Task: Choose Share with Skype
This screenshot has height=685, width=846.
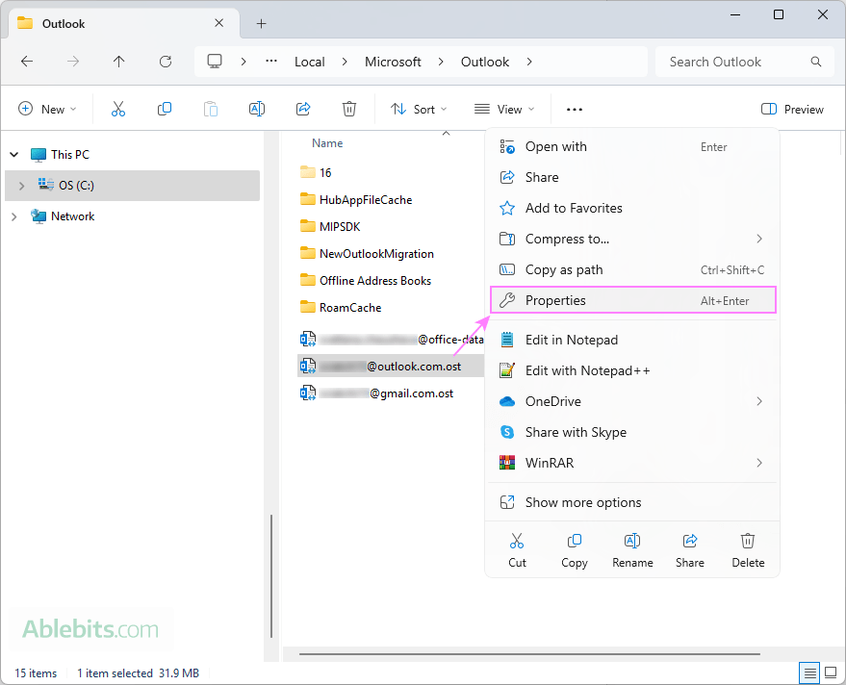Action: click(632, 432)
